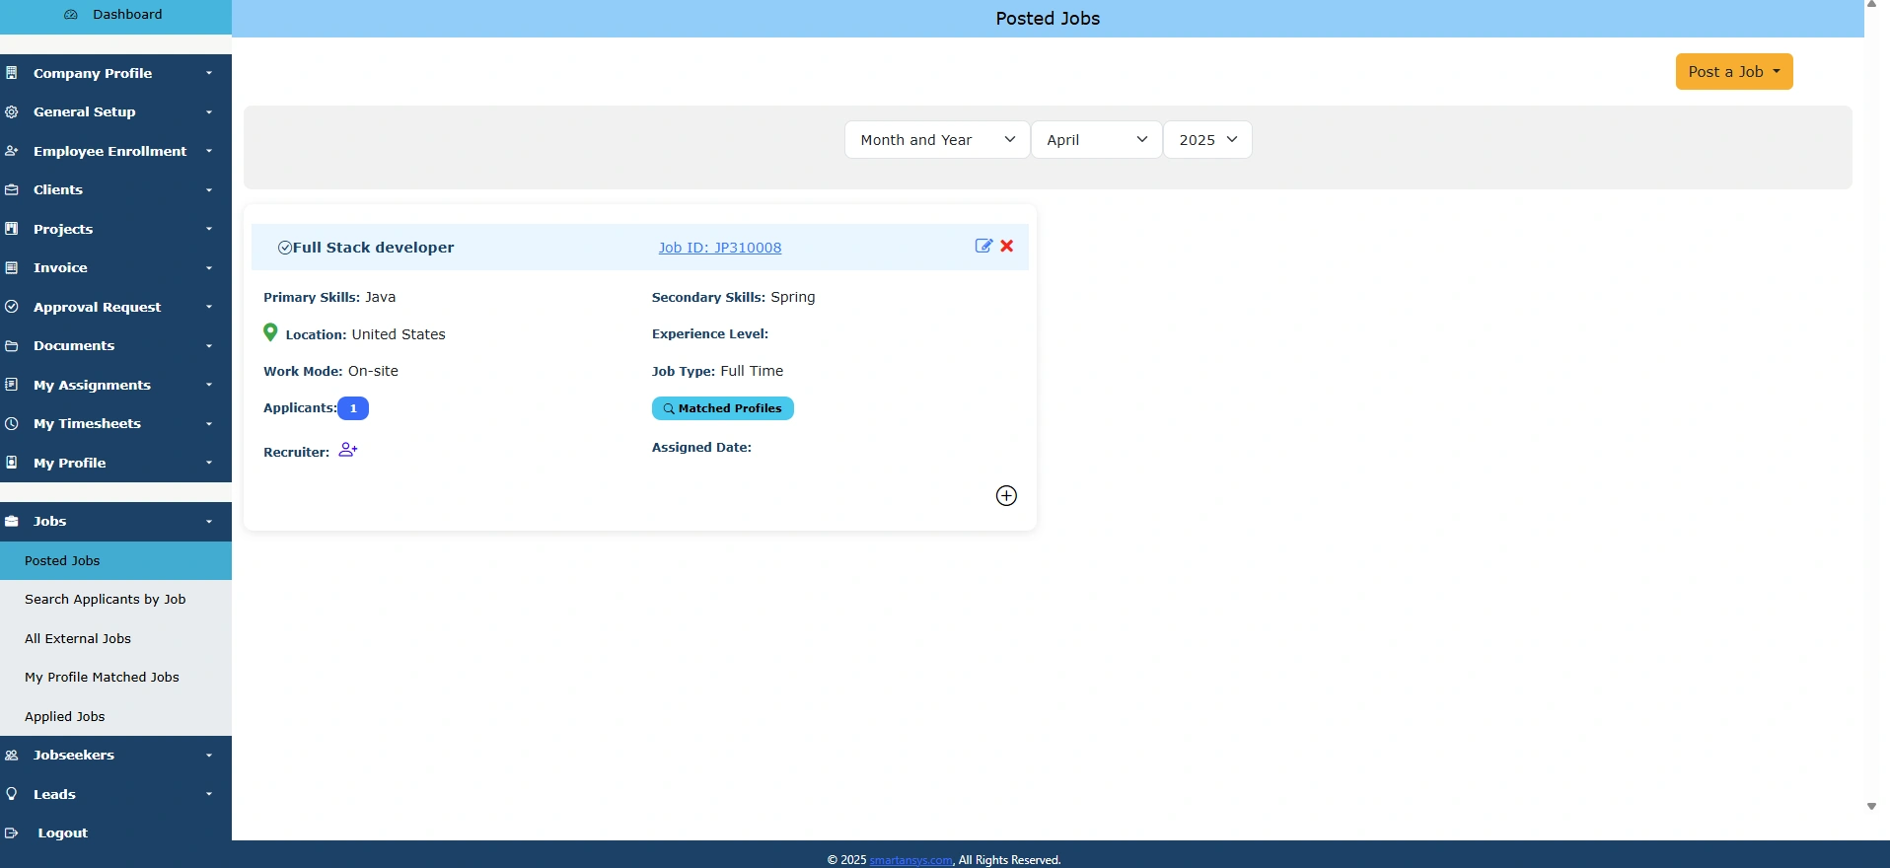Expand the Company Profile menu
The image size is (1890, 868).
(115, 73)
